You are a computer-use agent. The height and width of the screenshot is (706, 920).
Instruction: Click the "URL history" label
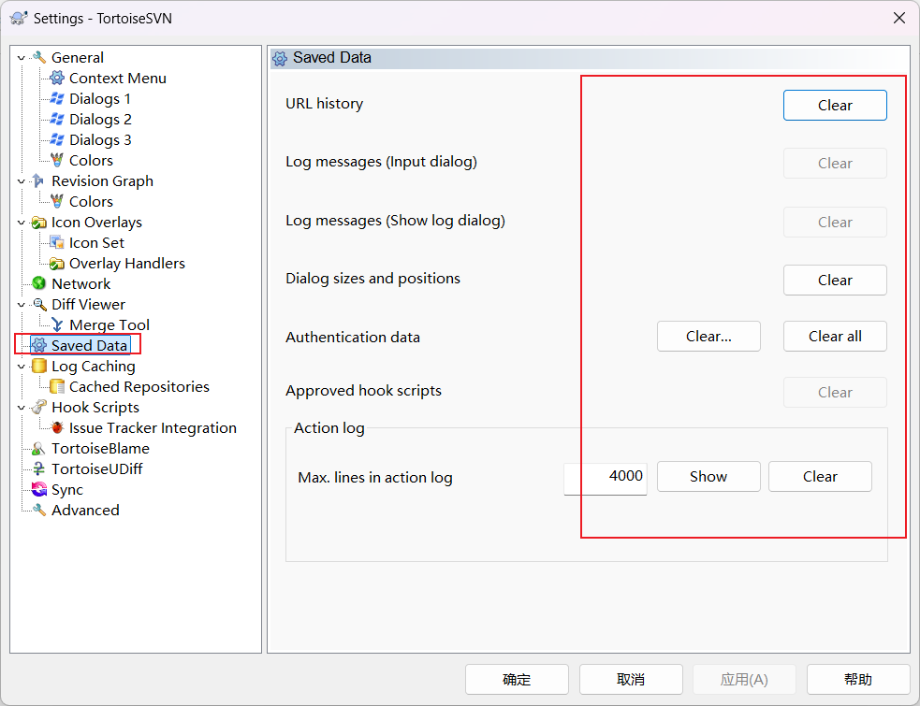[x=325, y=103]
